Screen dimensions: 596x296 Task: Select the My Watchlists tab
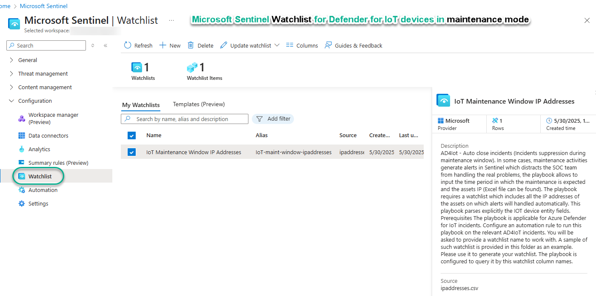click(141, 105)
